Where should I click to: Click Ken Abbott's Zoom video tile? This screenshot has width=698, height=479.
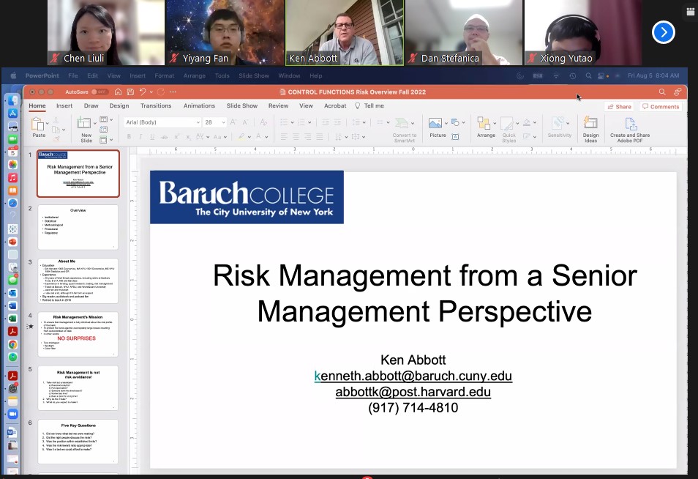coord(345,32)
